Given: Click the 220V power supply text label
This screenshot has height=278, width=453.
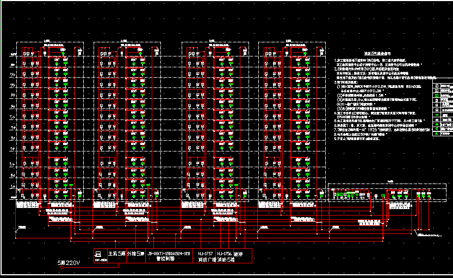Looking at the screenshot, I should coord(69,263).
